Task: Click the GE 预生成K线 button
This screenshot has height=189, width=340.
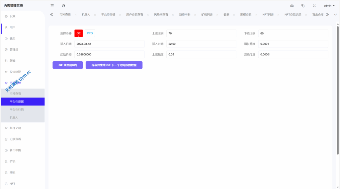Action: point(68,65)
